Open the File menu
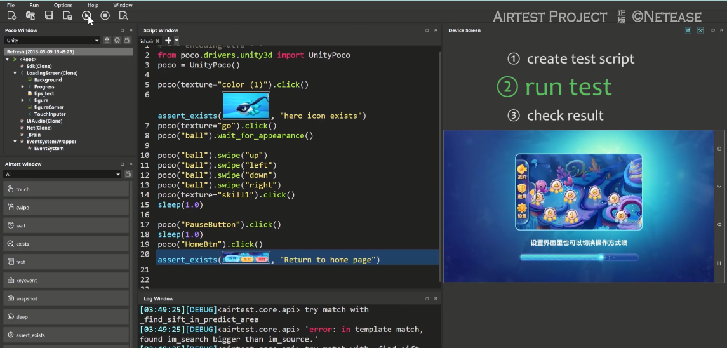The image size is (727, 348). (11, 5)
